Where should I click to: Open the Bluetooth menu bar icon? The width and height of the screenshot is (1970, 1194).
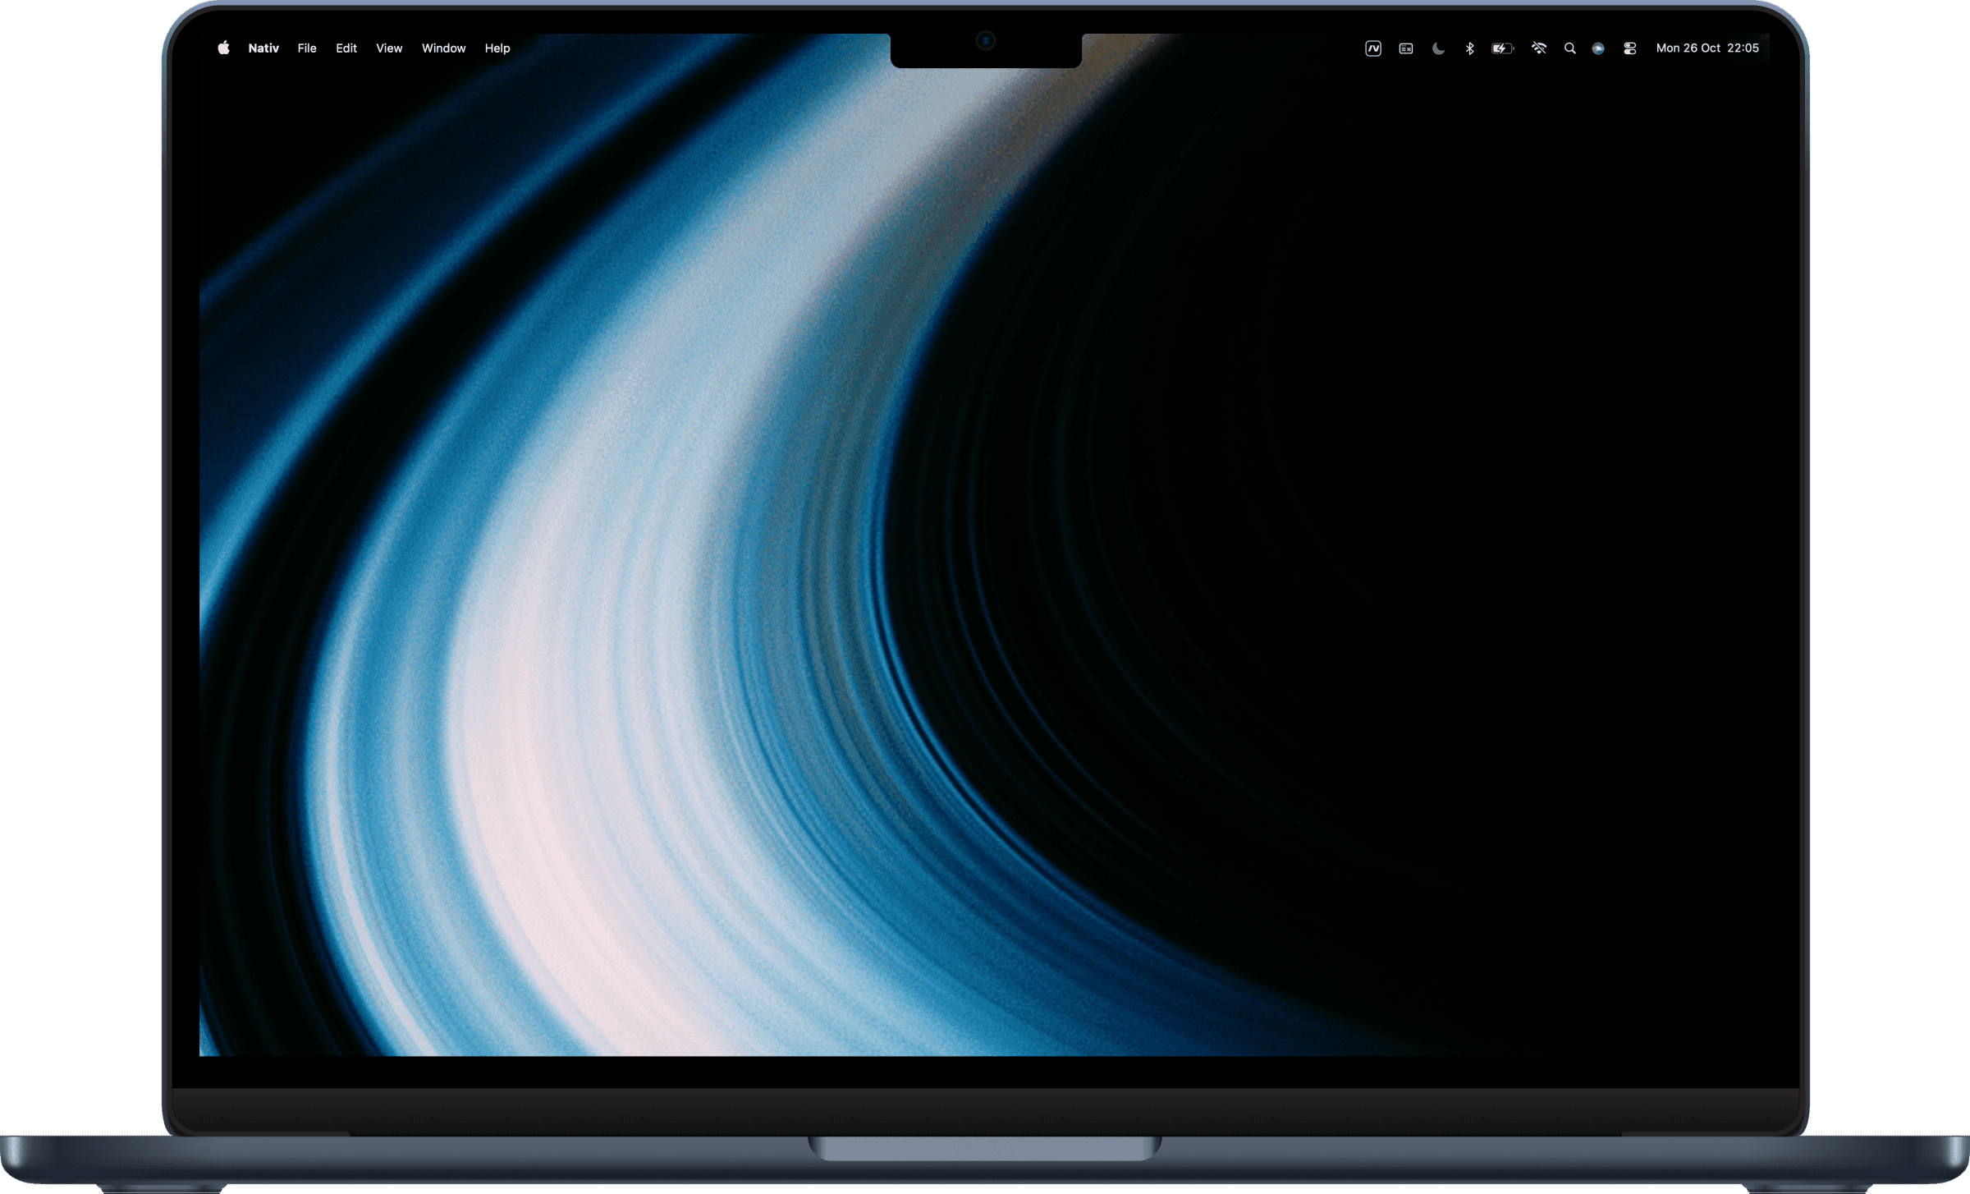pos(1470,48)
